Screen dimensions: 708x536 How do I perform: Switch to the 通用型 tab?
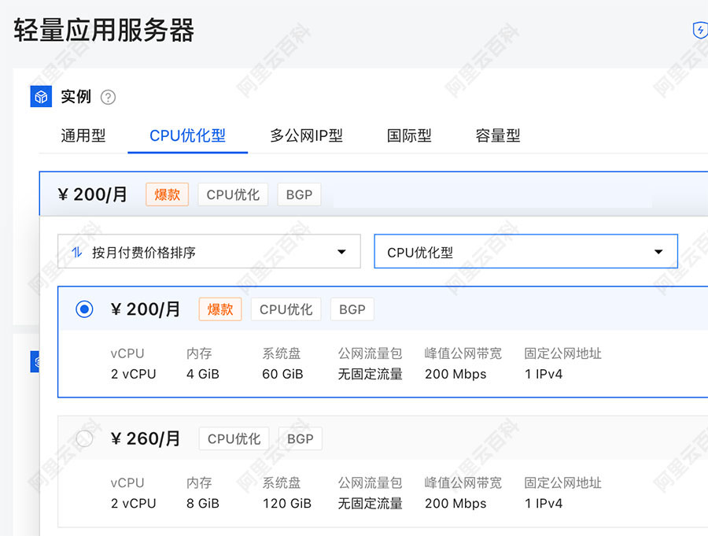83,135
